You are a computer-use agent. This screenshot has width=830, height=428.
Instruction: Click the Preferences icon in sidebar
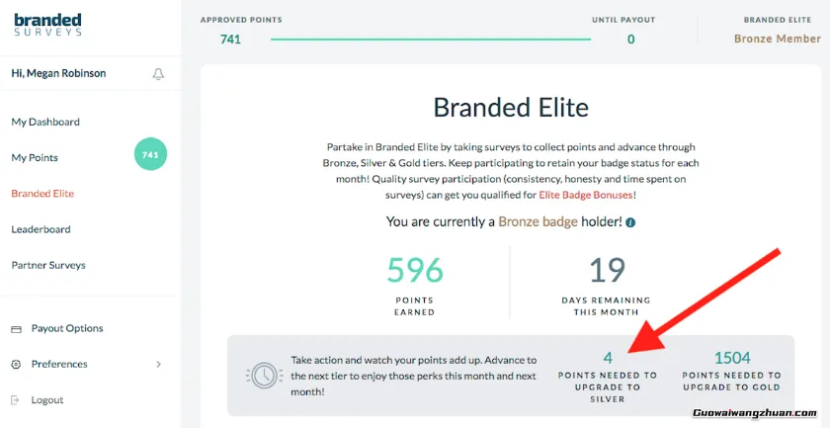16,365
